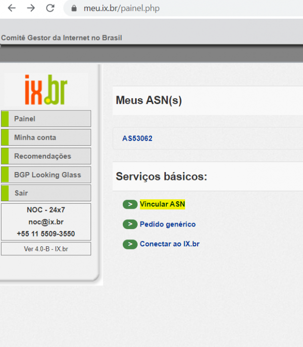Click the phone number +55 11 5509-3550
The width and height of the screenshot is (303, 347).
pyautogui.click(x=46, y=234)
